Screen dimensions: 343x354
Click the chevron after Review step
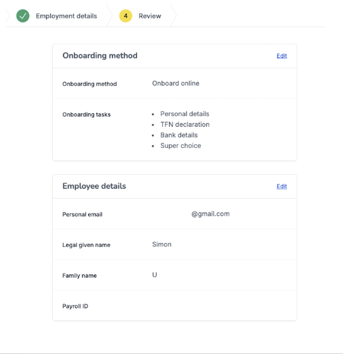tap(173, 16)
